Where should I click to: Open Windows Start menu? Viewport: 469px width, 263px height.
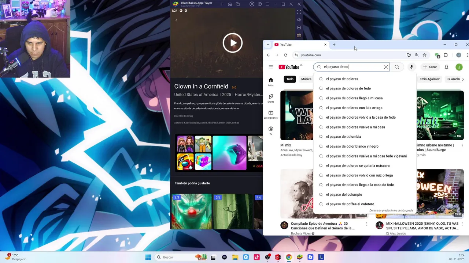coord(148,257)
